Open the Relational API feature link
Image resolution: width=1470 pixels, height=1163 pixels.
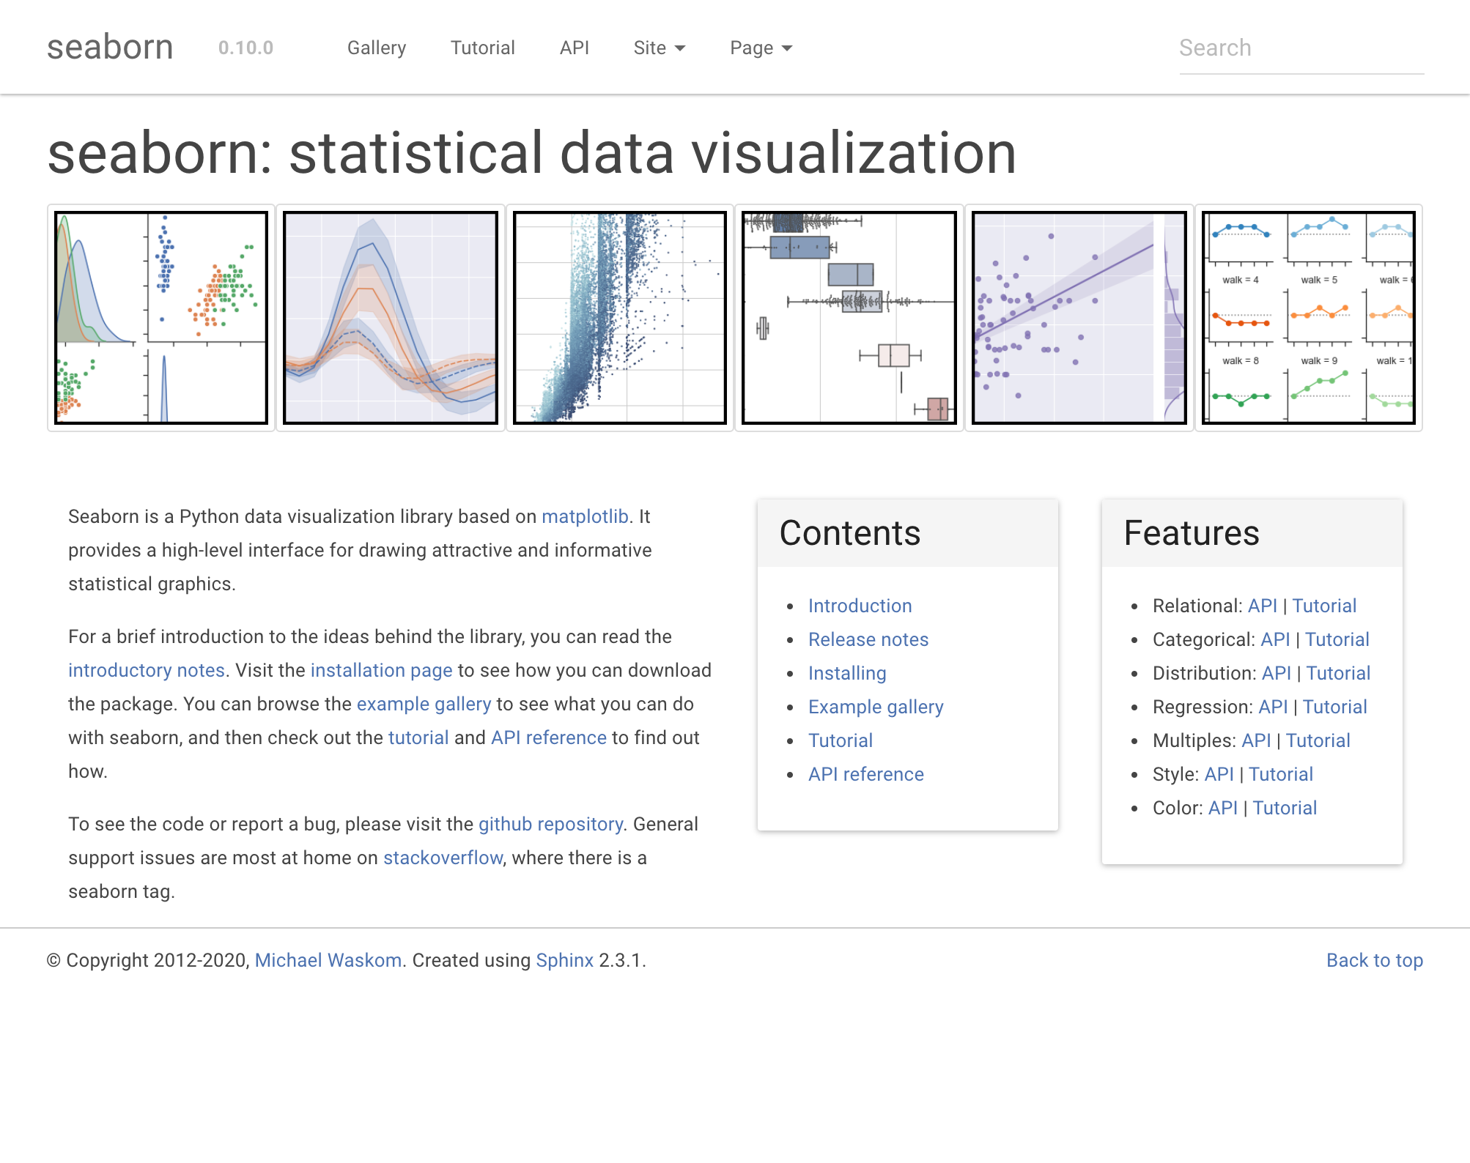(x=1264, y=606)
